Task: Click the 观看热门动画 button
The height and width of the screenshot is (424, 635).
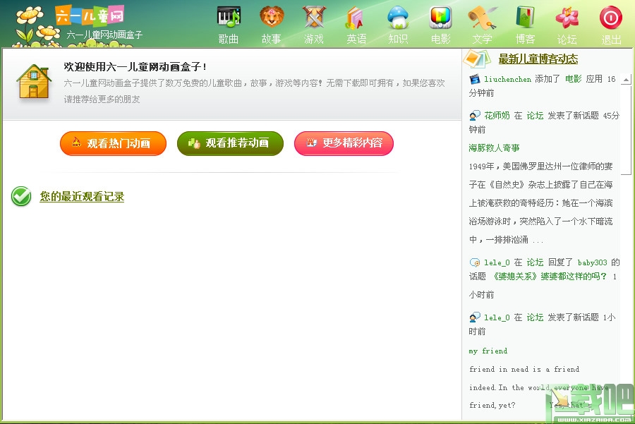Action: click(x=113, y=143)
